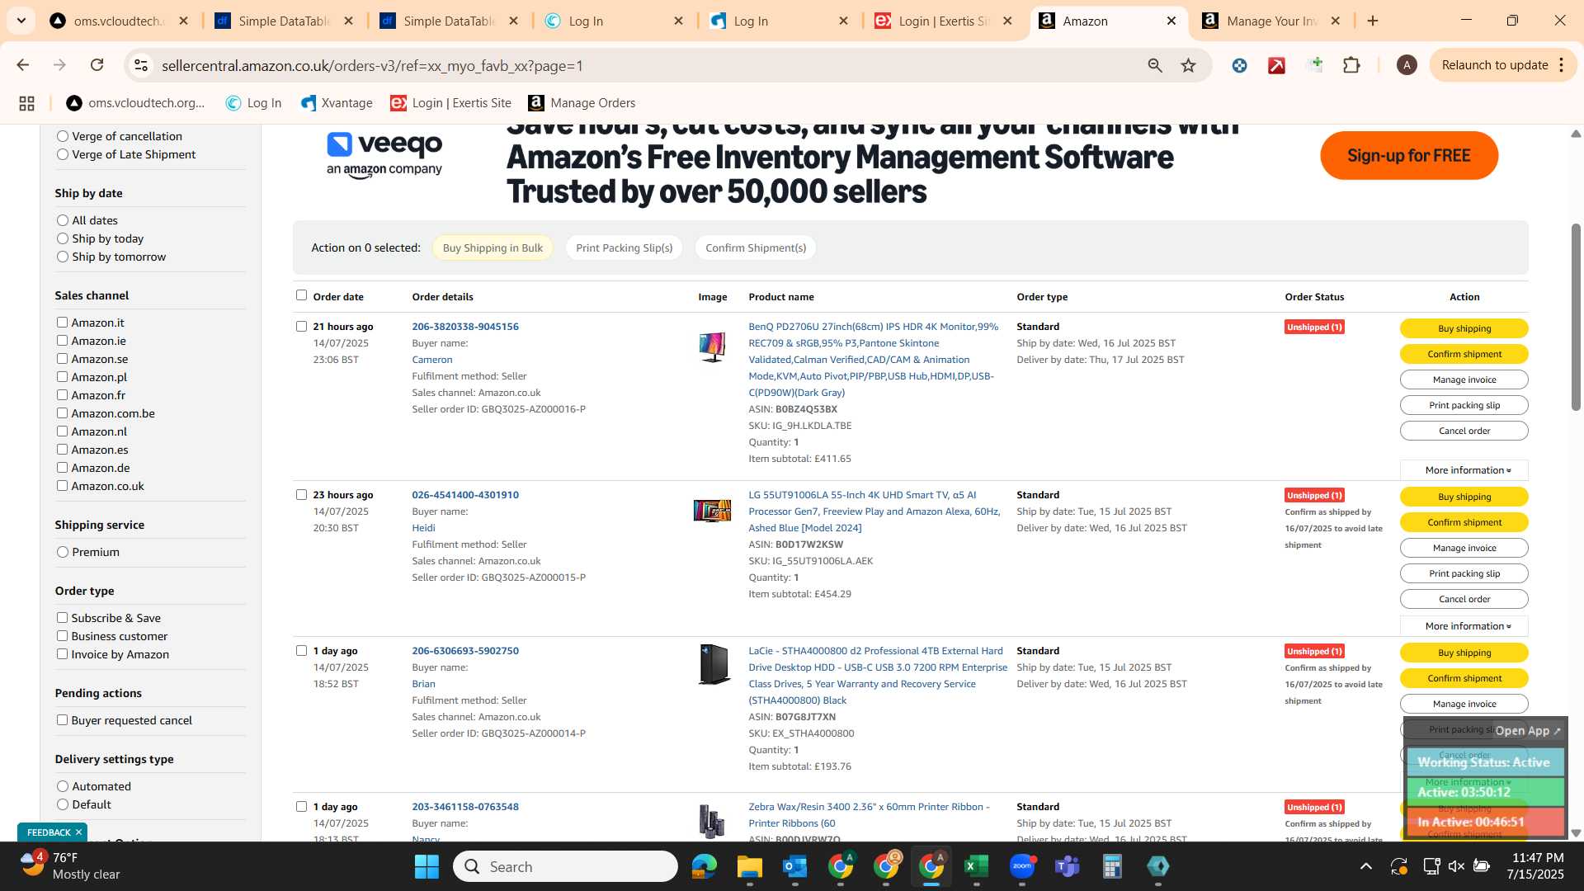Open a new browser tab
Image resolution: width=1584 pixels, height=891 pixels.
pos(1373,21)
